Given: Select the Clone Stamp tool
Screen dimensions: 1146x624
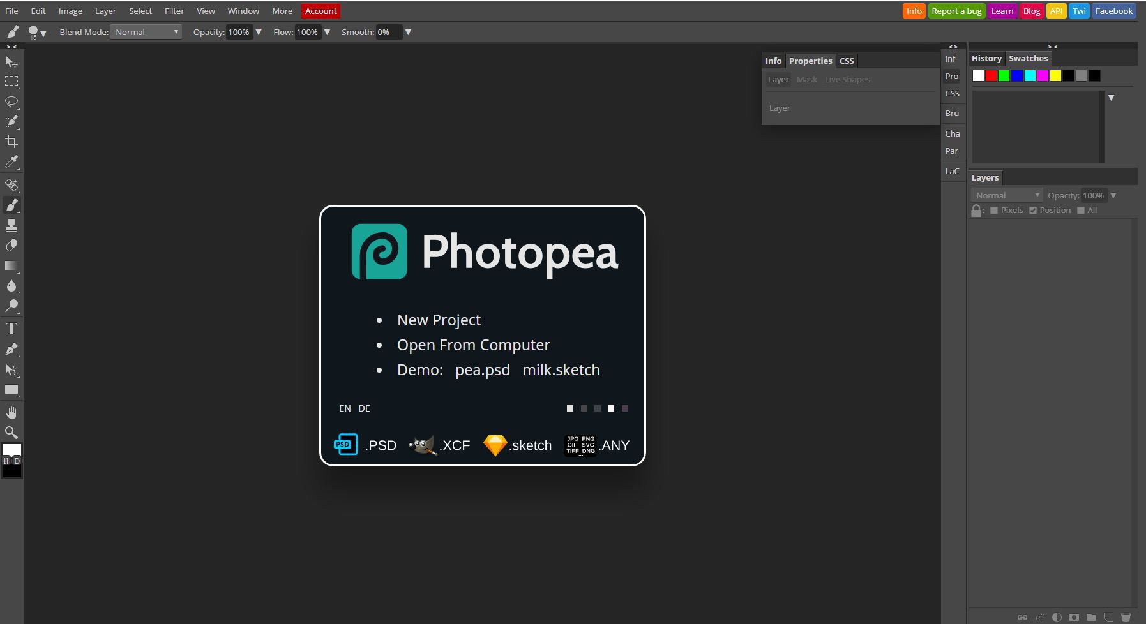Looking at the screenshot, I should (11, 225).
